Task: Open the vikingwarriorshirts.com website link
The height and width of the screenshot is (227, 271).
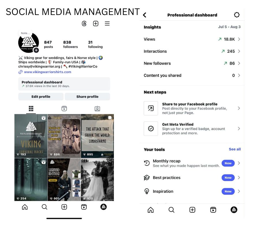Action: 47,72
